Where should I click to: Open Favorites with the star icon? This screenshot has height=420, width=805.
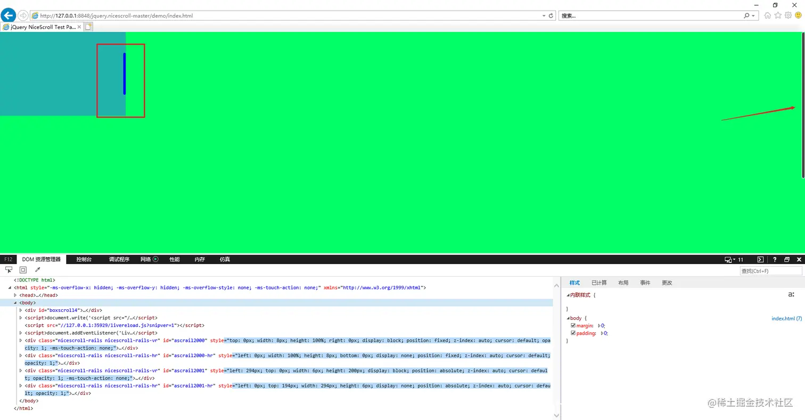(778, 15)
